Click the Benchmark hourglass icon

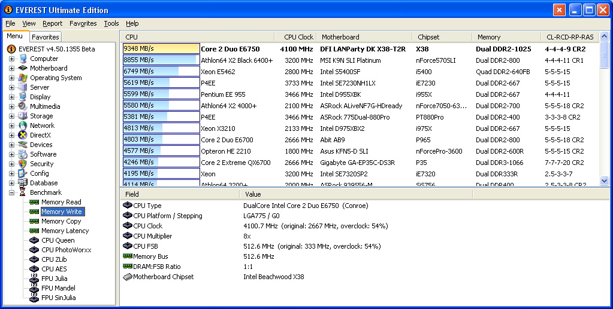coord(23,192)
